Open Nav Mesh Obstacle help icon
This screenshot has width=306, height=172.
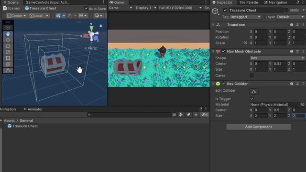tap(292, 51)
